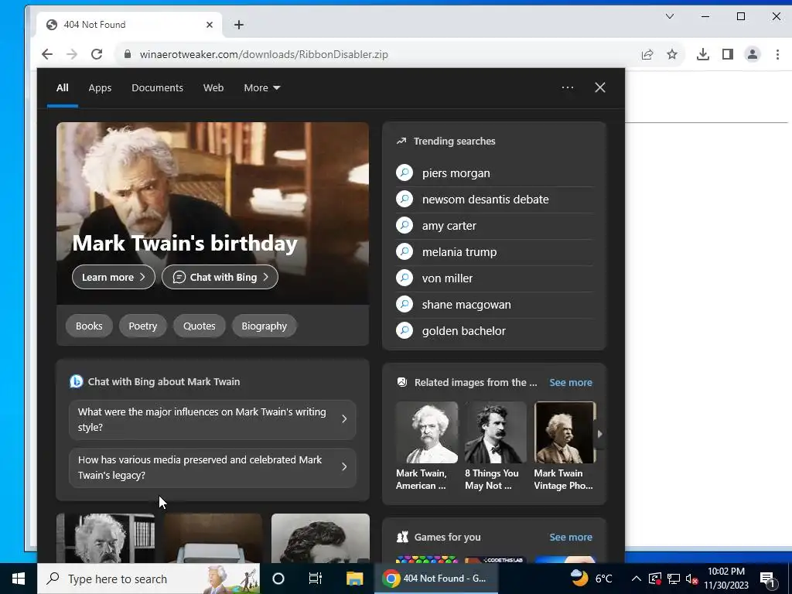Search trending topic amy carter
792x594 pixels.
click(x=494, y=226)
